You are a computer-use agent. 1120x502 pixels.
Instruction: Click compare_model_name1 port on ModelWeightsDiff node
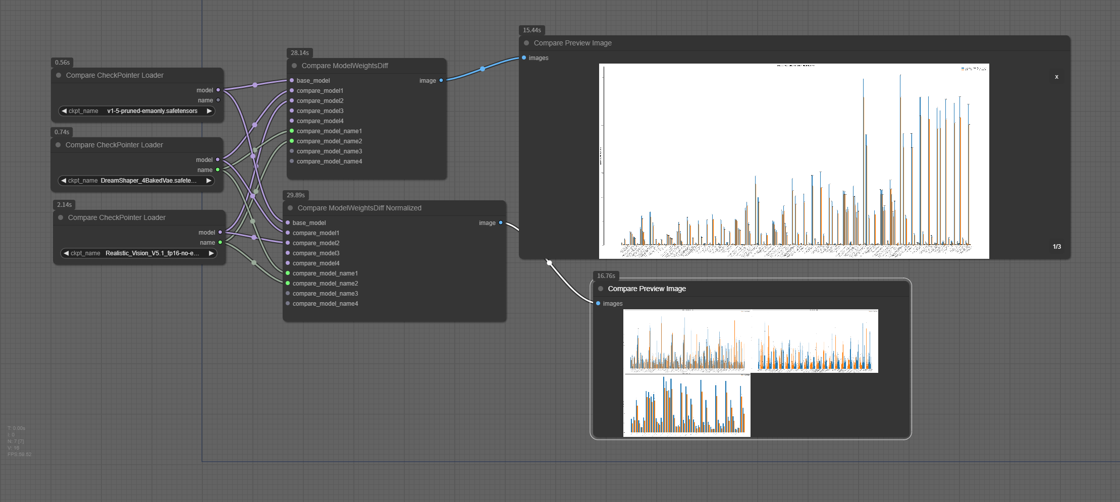(x=292, y=131)
